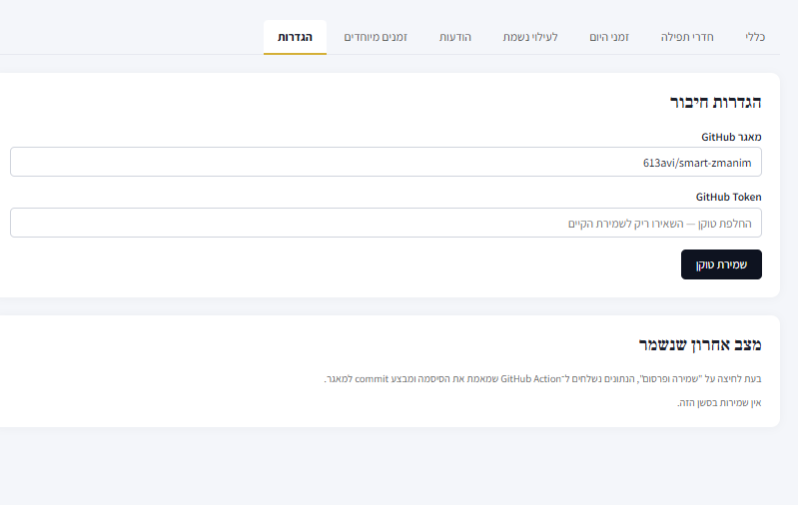Click empty space beside the "שמירת טוקן" button
Viewport: 798px width, 505px height.
click(399, 264)
